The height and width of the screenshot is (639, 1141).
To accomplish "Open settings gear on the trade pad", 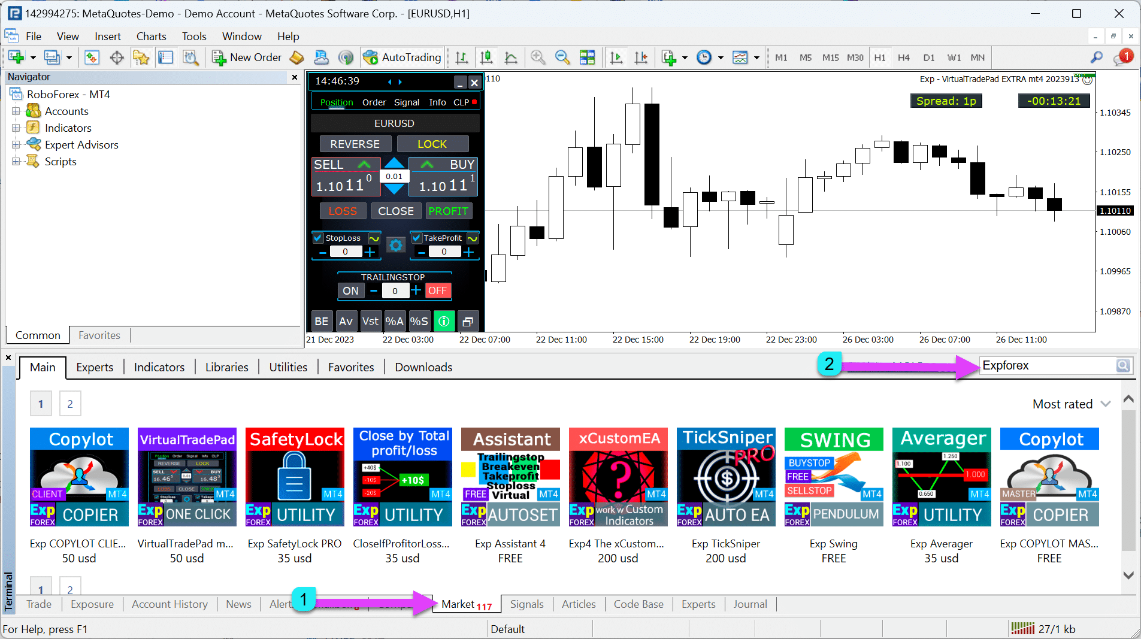I will click(x=395, y=245).
